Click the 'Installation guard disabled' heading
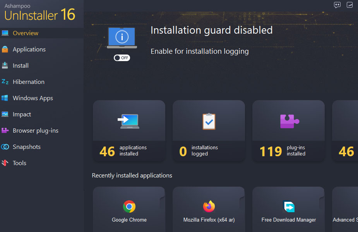This screenshot has height=232, width=358. 211,30
